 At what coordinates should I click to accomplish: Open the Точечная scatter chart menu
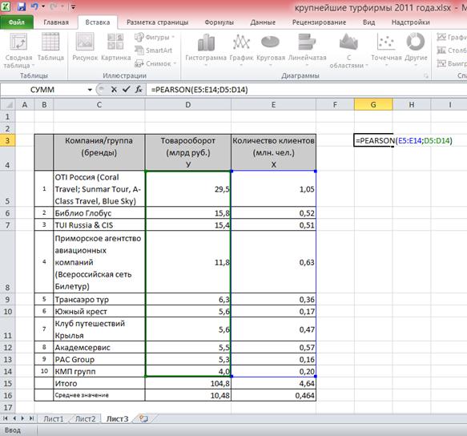point(386,50)
